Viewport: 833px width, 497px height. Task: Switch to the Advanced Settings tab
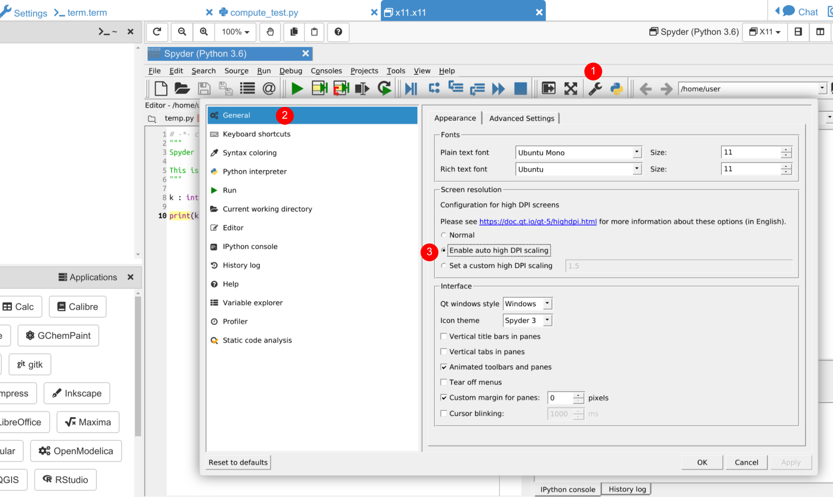[x=521, y=118]
